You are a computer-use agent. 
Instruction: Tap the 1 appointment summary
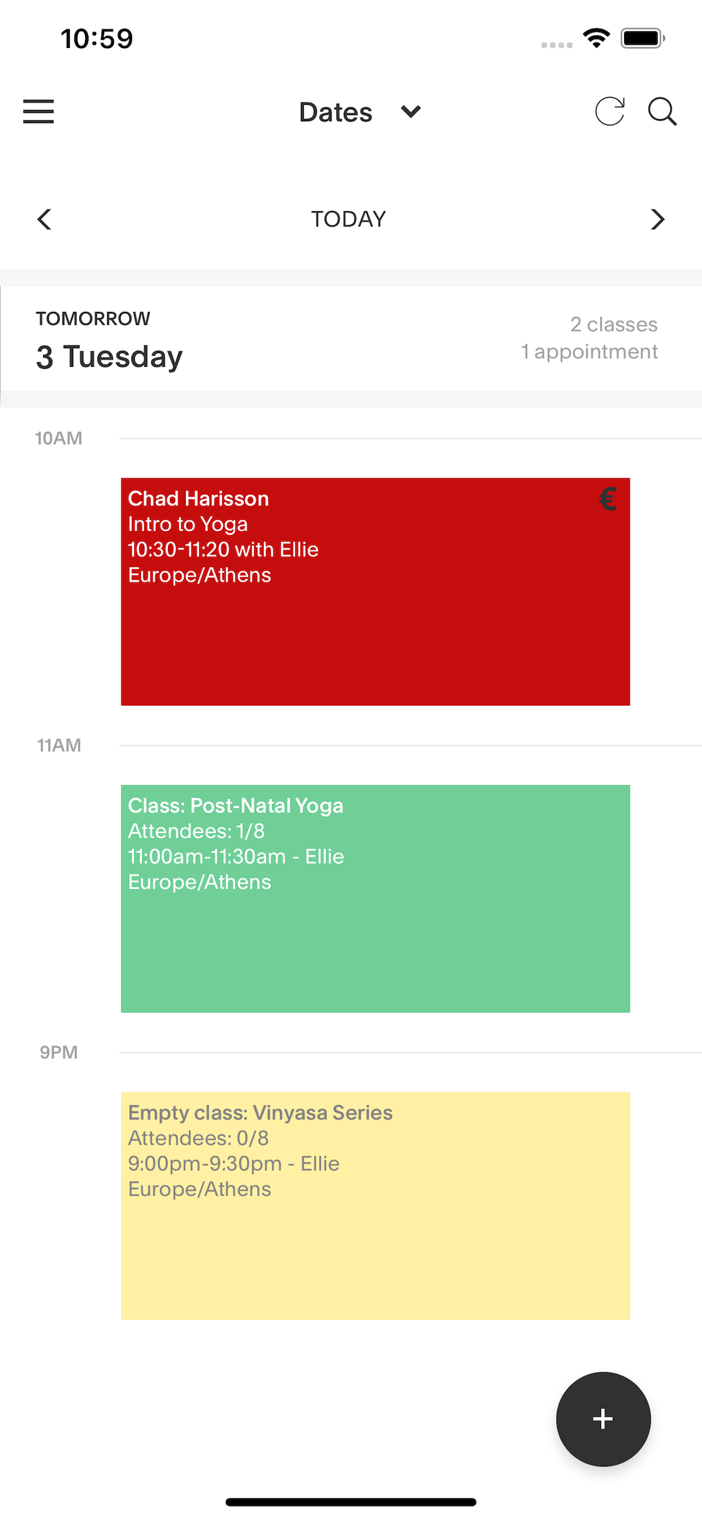pyautogui.click(x=589, y=352)
